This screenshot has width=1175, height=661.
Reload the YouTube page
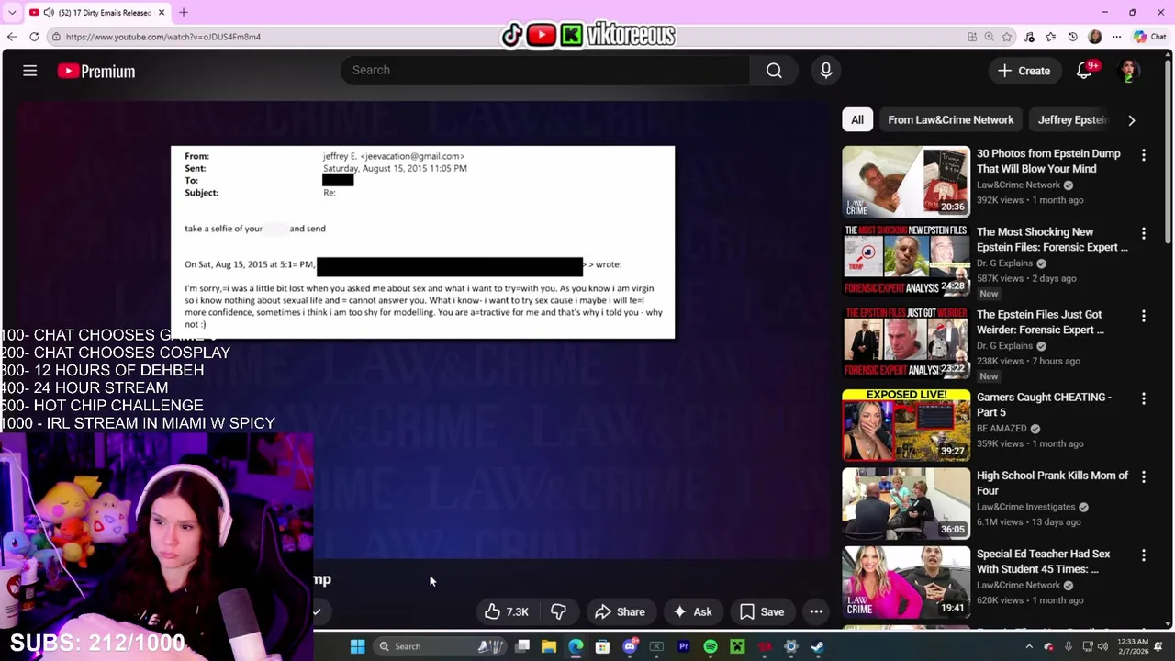coord(34,37)
